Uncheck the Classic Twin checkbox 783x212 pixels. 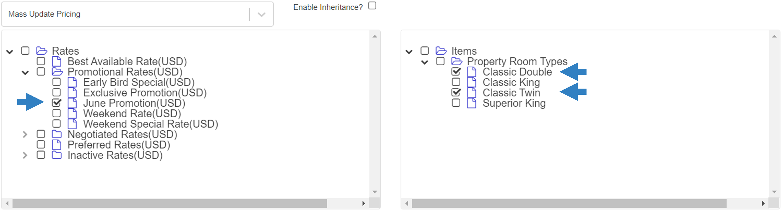(x=456, y=92)
